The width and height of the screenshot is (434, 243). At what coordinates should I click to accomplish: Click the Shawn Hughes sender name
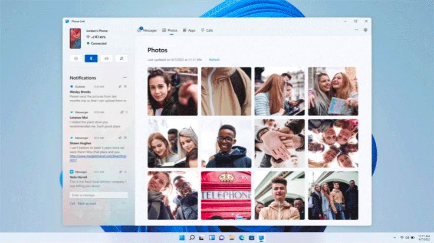click(x=80, y=143)
